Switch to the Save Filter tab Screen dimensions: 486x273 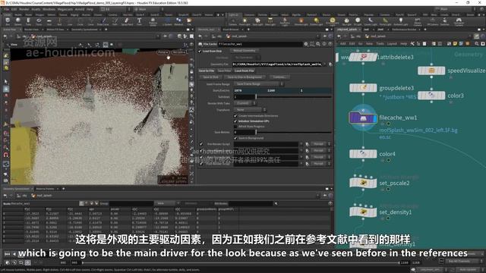(x=224, y=71)
